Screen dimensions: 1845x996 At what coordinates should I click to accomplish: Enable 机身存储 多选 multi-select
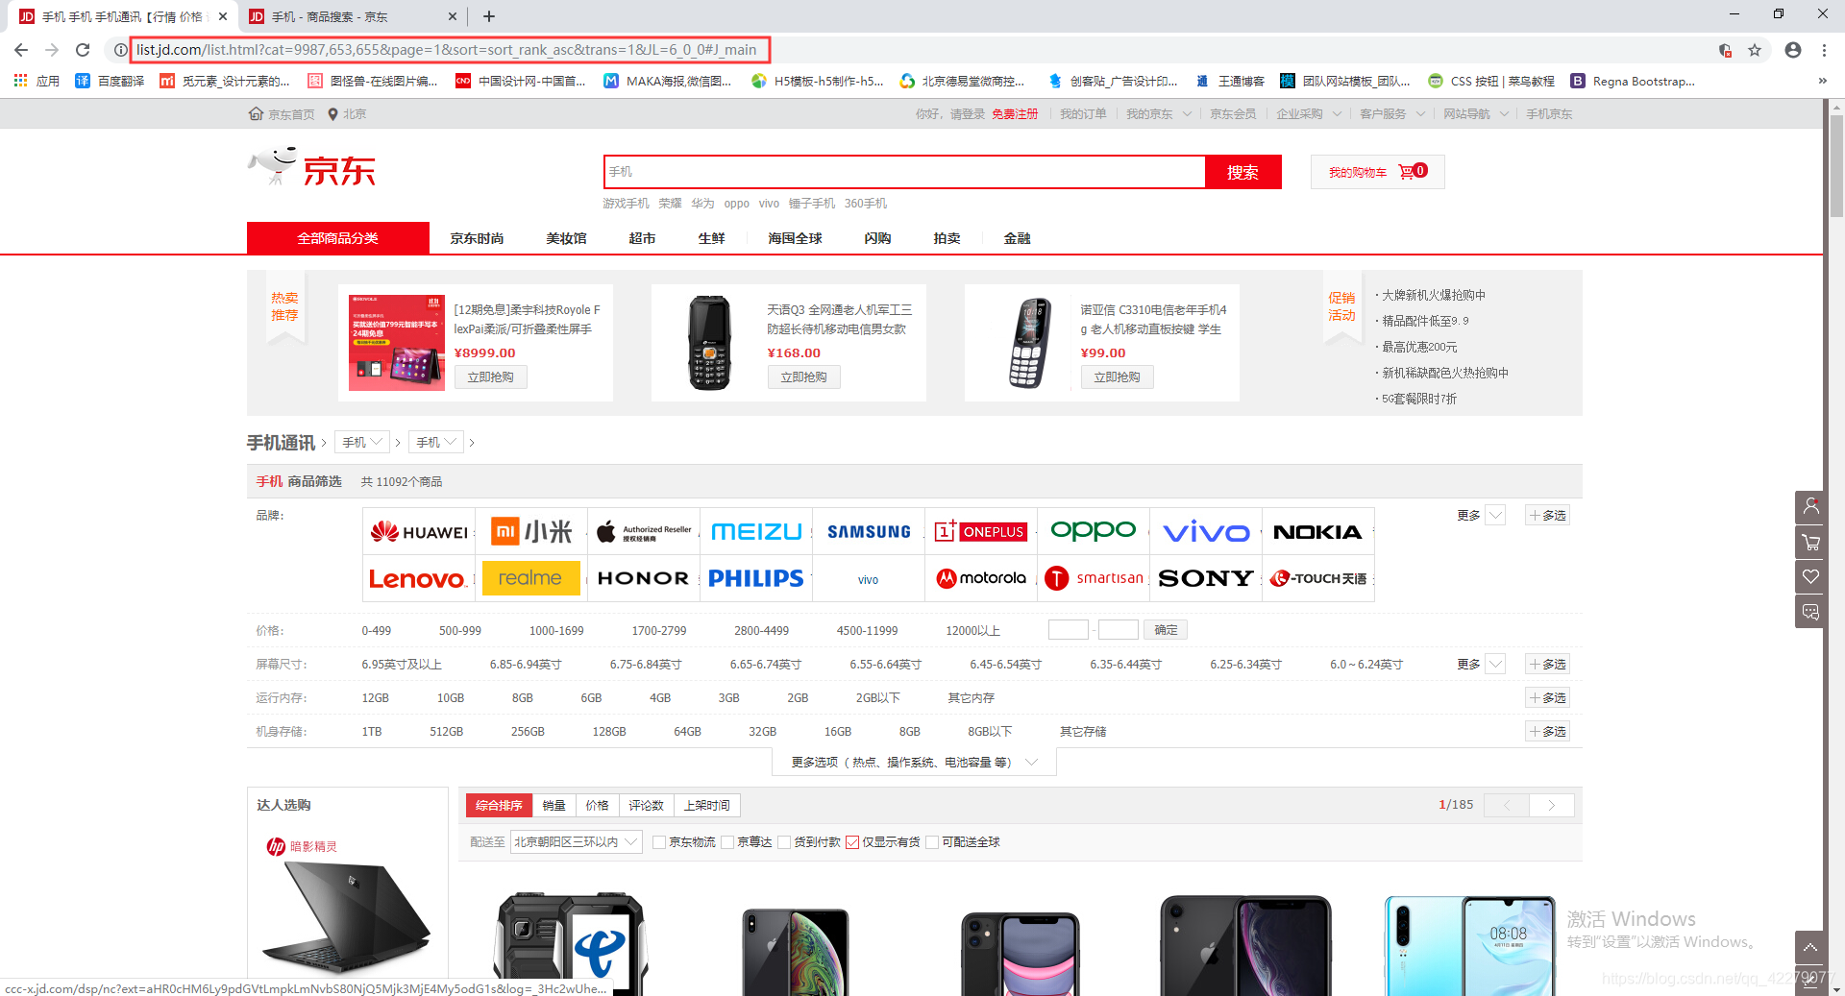[x=1548, y=732]
